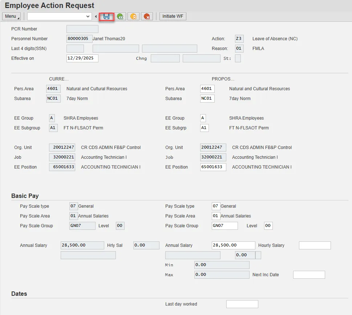Click the red Cancel icon
The image size is (352, 315).
147,16
